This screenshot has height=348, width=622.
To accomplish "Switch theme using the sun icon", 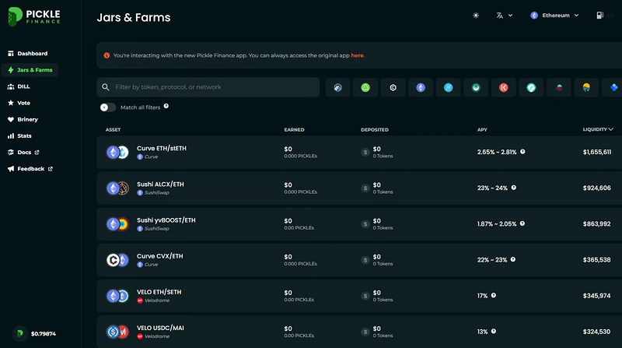I will point(476,16).
